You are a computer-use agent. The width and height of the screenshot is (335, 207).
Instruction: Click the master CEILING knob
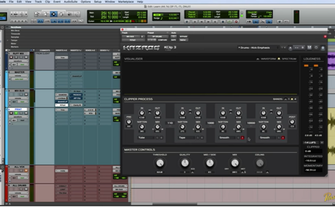260,163
